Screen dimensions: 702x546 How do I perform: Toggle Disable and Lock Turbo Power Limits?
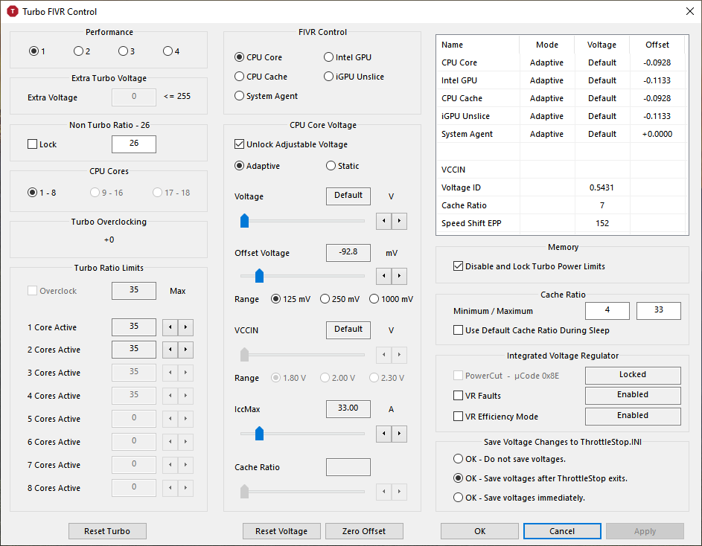click(x=458, y=266)
